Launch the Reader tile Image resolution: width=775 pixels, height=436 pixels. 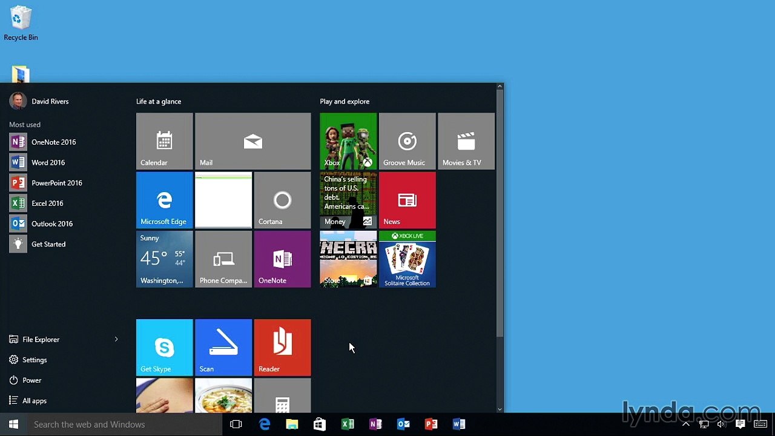click(x=283, y=348)
